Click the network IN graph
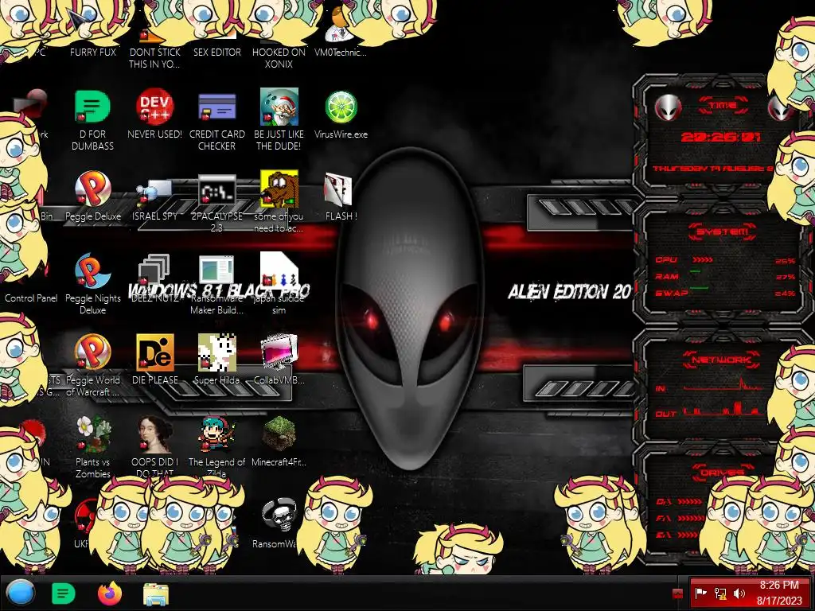 pyautogui.click(x=723, y=384)
